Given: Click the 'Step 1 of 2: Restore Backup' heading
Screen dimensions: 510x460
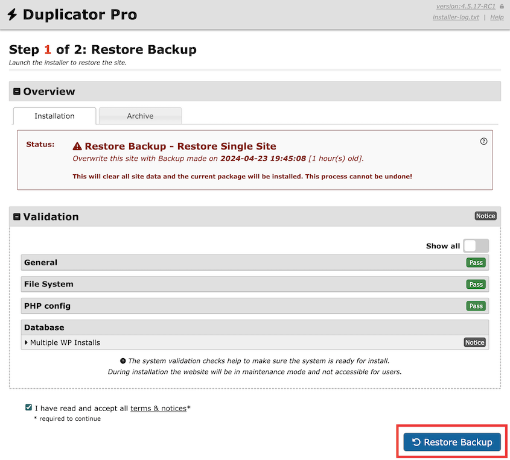Looking at the screenshot, I should (103, 49).
